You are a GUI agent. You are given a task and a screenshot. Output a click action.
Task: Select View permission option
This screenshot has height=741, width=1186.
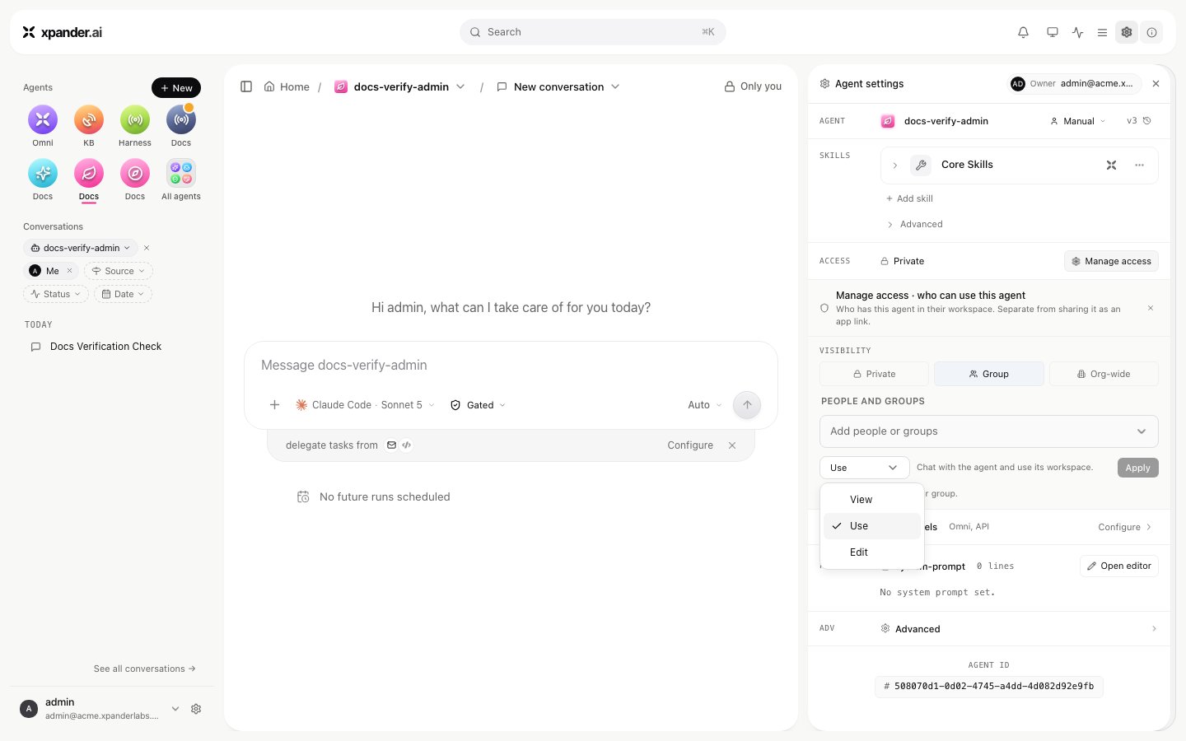click(x=872, y=500)
